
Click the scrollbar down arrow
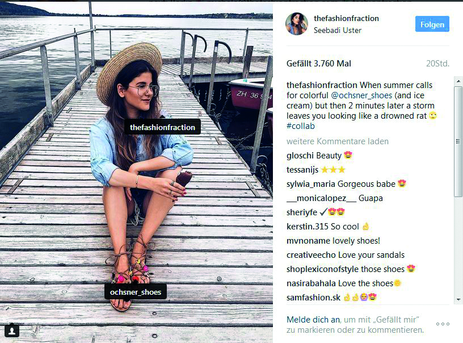[x=458, y=300]
